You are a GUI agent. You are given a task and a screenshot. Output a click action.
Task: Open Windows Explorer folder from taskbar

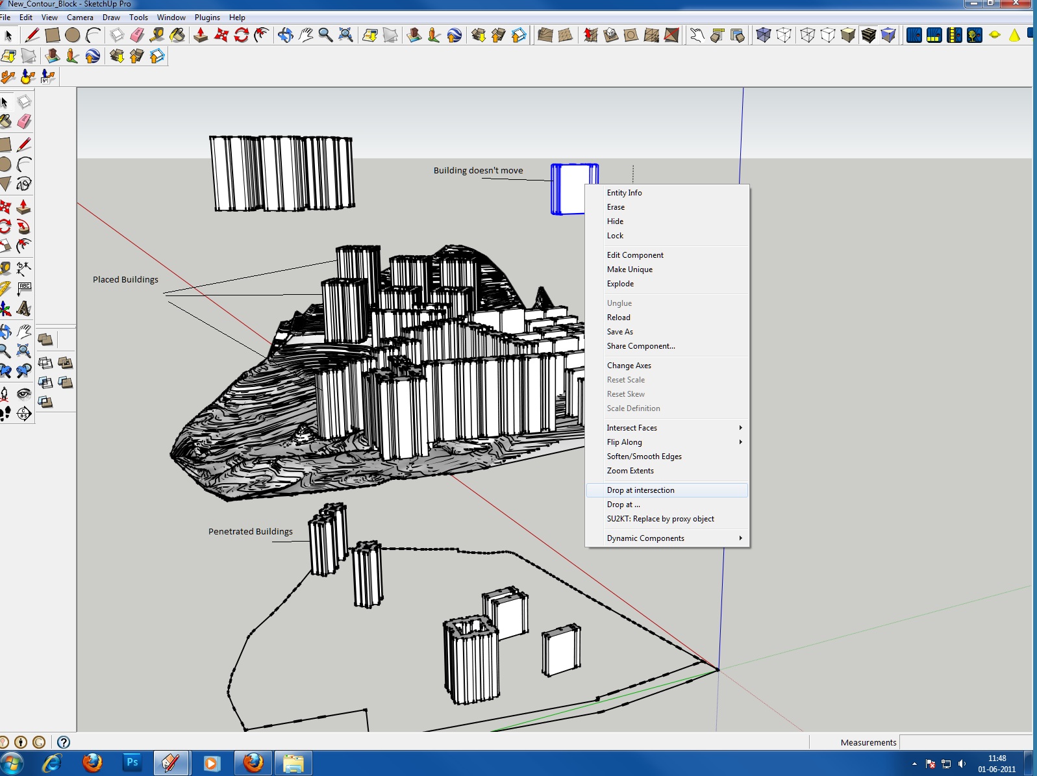293,762
